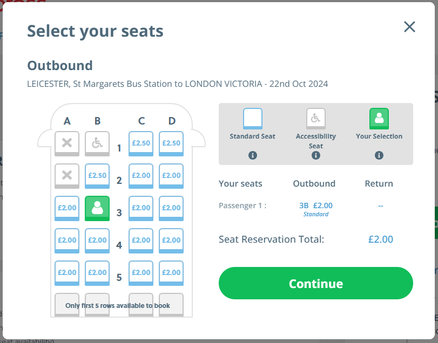Click the green selected seat 3B icon
The width and height of the screenshot is (438, 343).
pyautogui.click(x=97, y=208)
